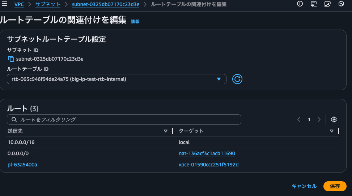Open vpce-01590ccc251f5192d target link
The height and width of the screenshot is (196, 352).
pyautogui.click(x=208, y=165)
